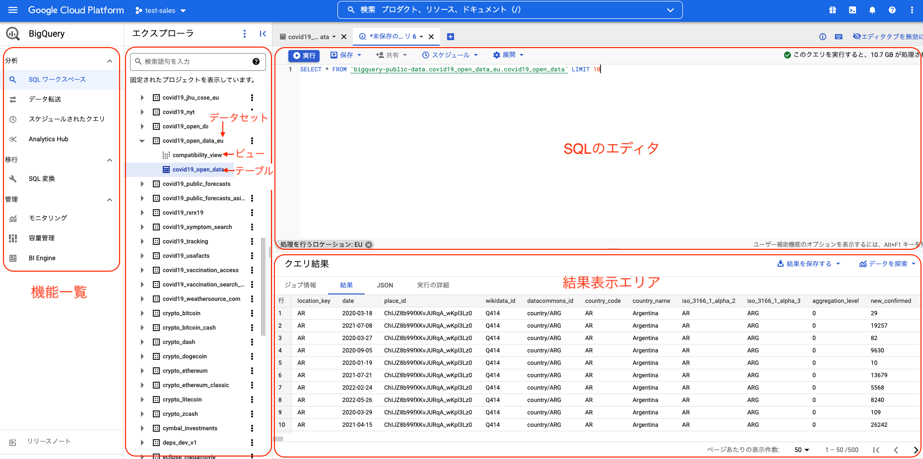This screenshot has width=923, height=459.
Task: Open the Cloud Shell terminal icon
Action: click(x=853, y=10)
